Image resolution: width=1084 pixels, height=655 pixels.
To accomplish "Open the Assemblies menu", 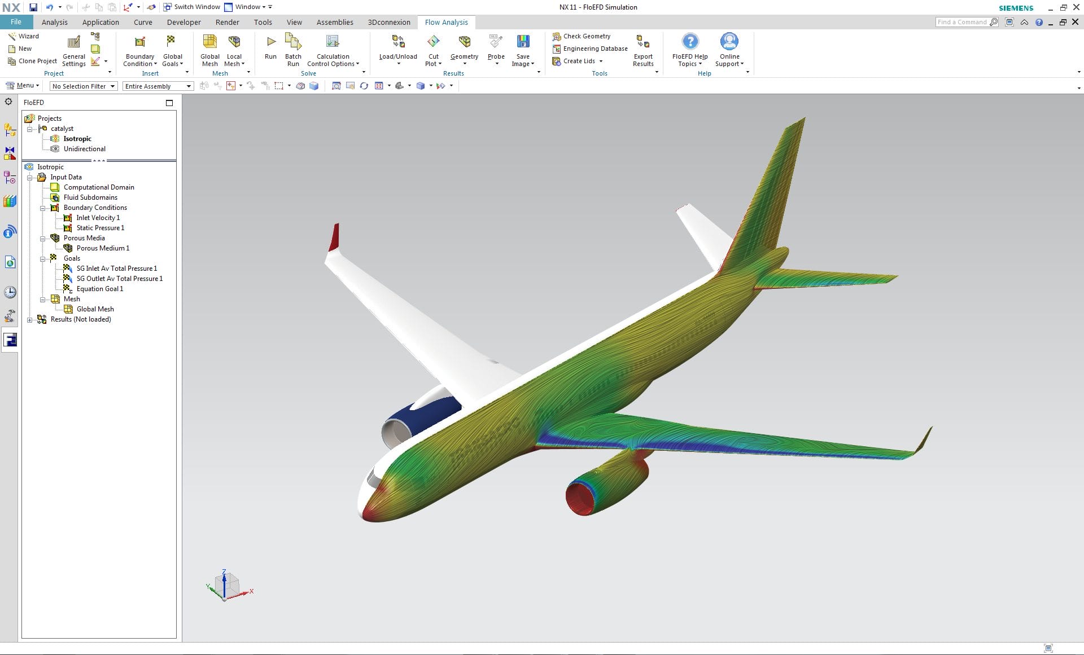I will click(334, 22).
